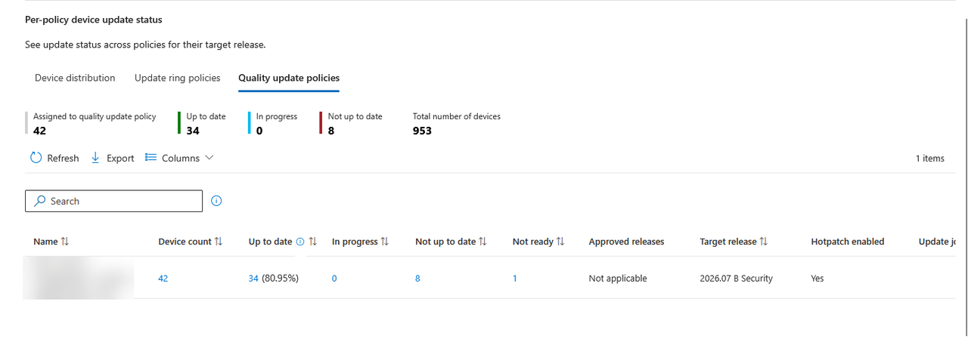This screenshot has height=348, width=968.
Task: Sort by Name using sort arrows
Action: click(64, 242)
